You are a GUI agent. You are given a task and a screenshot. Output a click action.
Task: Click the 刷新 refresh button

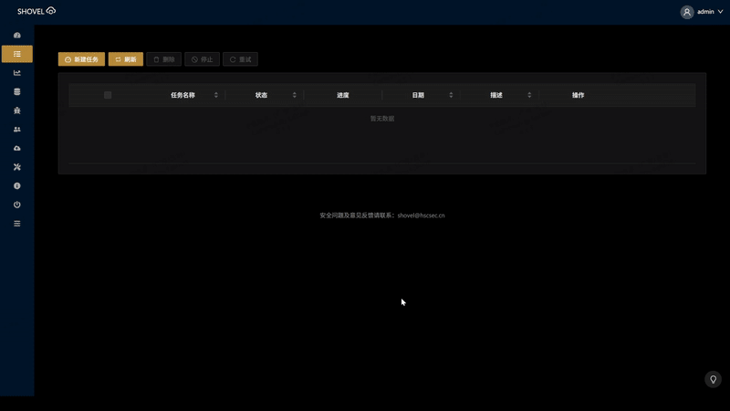click(x=126, y=59)
